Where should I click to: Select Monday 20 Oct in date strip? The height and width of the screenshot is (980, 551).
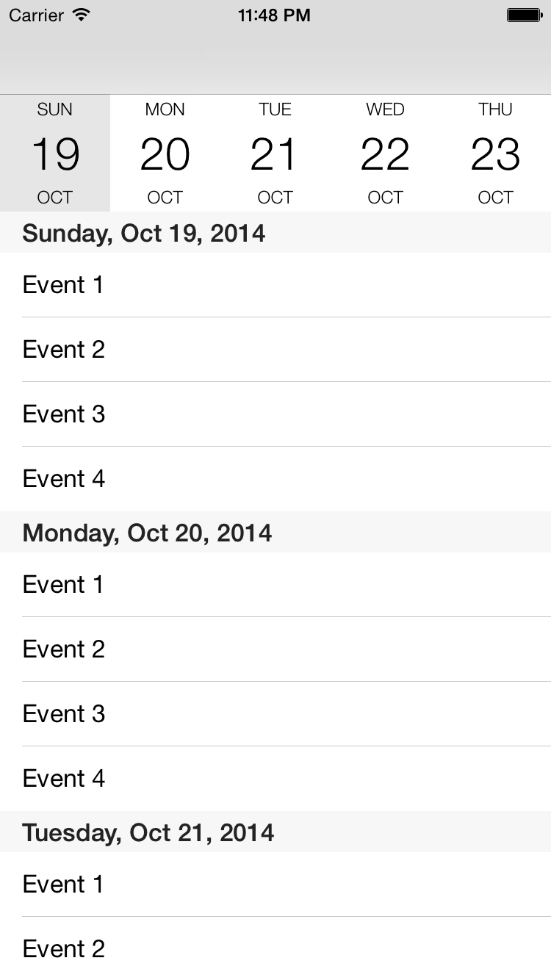click(165, 153)
